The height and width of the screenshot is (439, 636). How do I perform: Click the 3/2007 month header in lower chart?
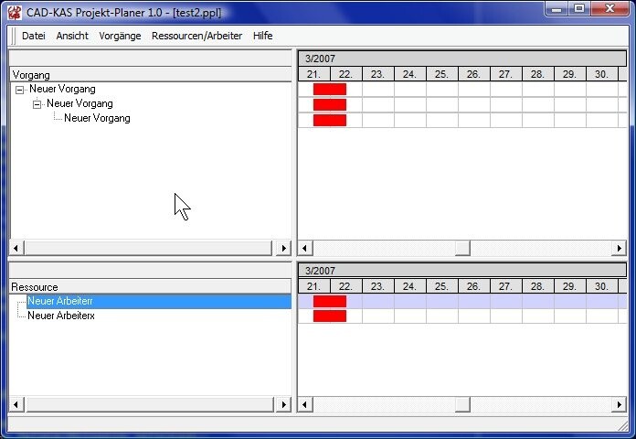(462, 271)
